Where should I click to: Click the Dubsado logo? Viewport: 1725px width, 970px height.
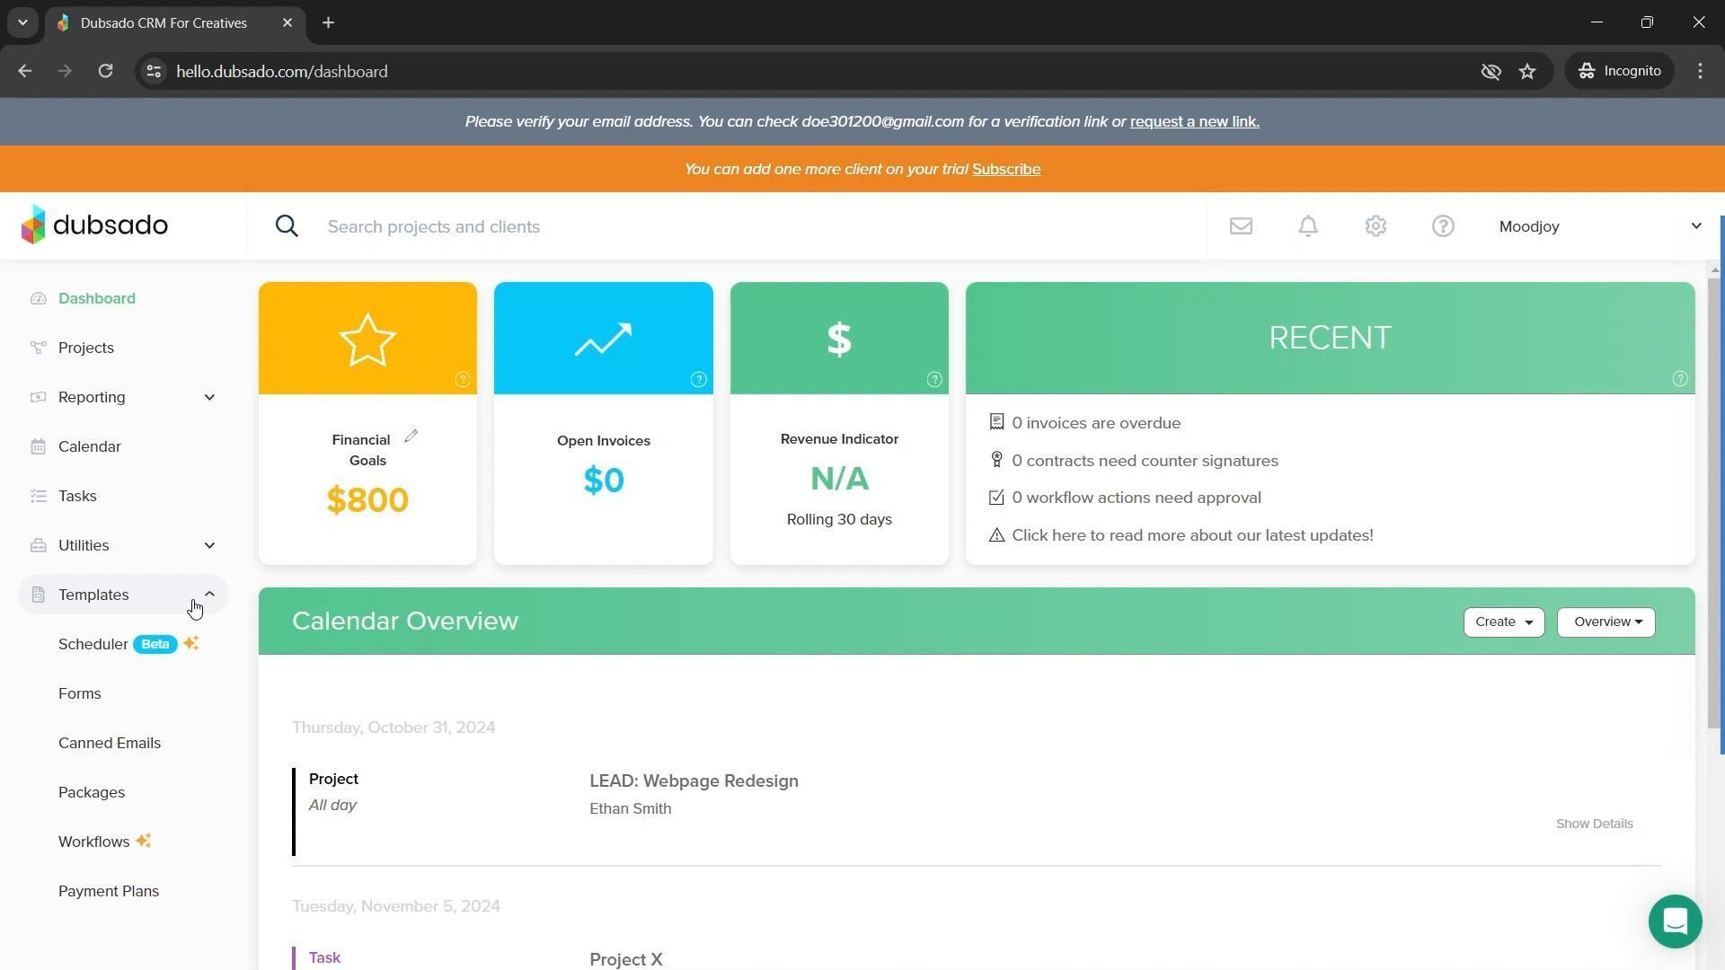[95, 225]
